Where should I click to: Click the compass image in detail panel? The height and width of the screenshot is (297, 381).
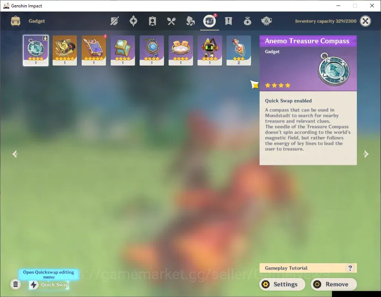334,69
